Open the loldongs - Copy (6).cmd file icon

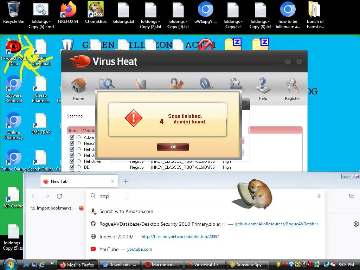[41, 15]
